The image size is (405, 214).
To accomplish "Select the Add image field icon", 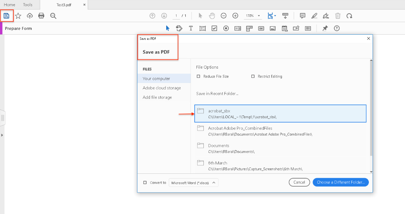I will click(273, 28).
